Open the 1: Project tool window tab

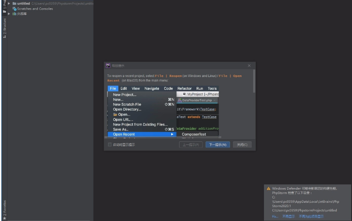4,7
